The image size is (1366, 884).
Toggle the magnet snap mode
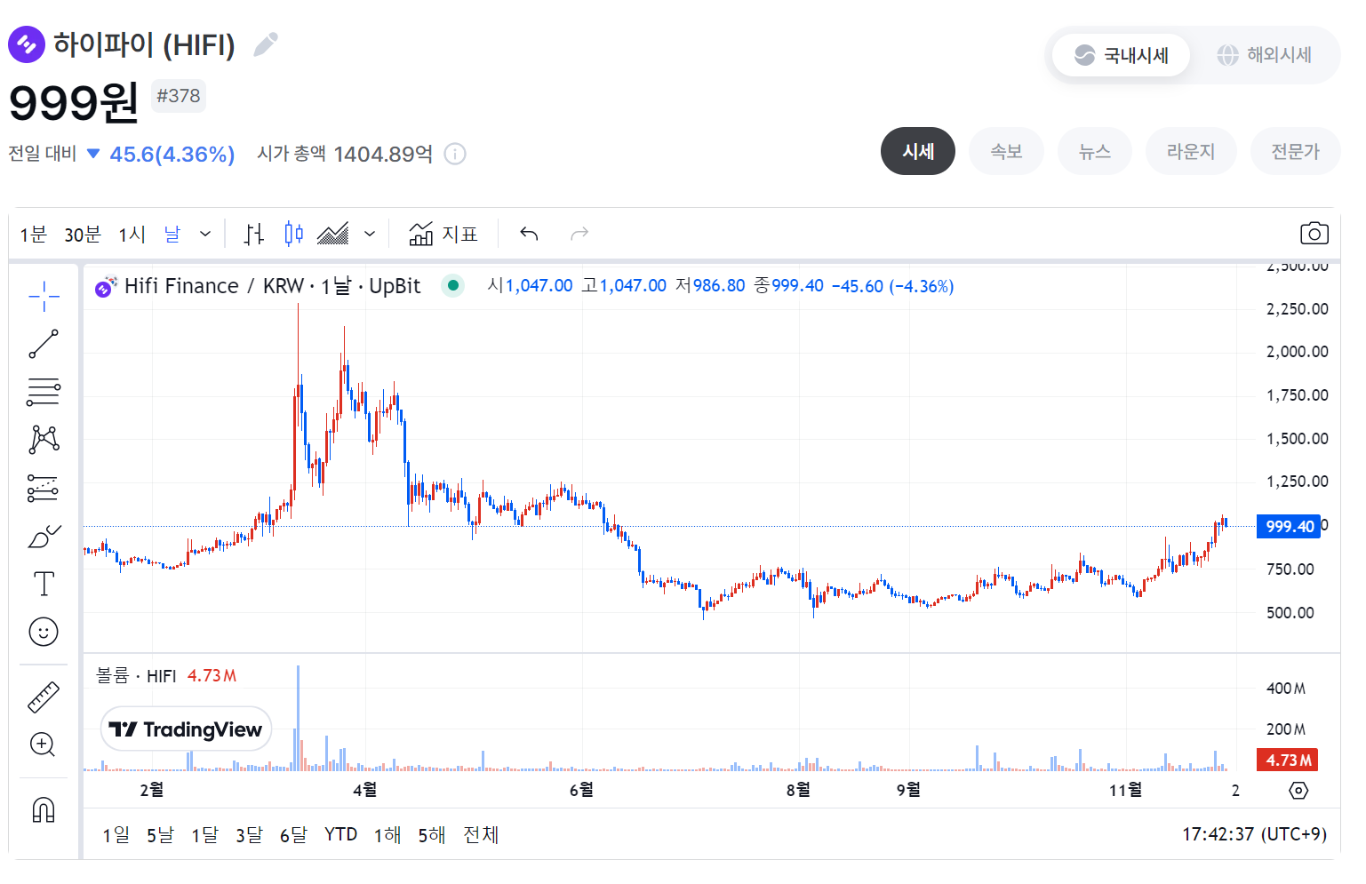coord(44,809)
